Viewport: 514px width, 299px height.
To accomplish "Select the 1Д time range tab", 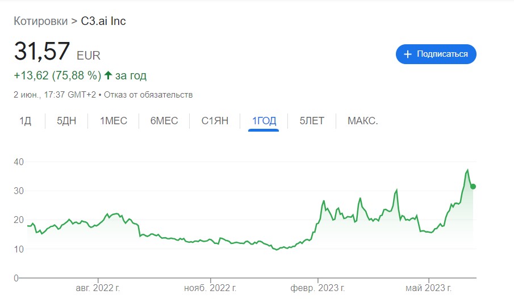I will coord(25,120).
